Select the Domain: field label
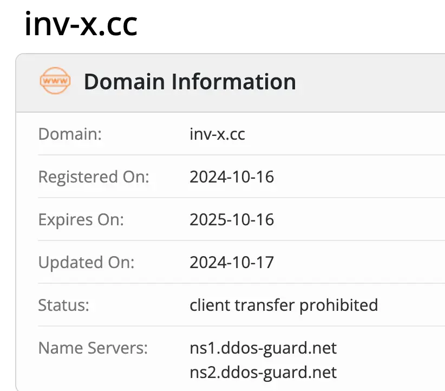445x391 pixels. tap(70, 134)
